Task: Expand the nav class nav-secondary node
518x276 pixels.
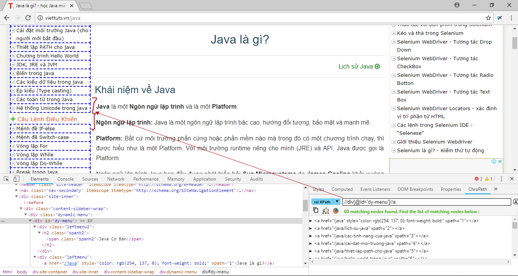Action: click(16, 190)
